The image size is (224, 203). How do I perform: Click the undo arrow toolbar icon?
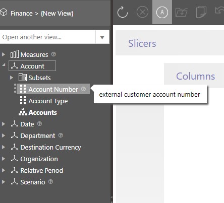point(219,11)
